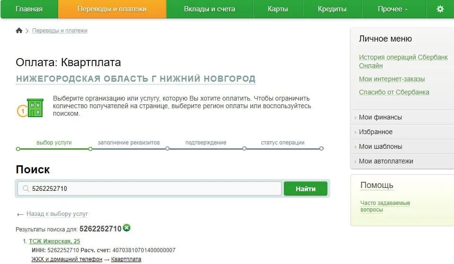
Task: Select the Переводы и платежи tab
Action: pyautogui.click(x=112, y=9)
